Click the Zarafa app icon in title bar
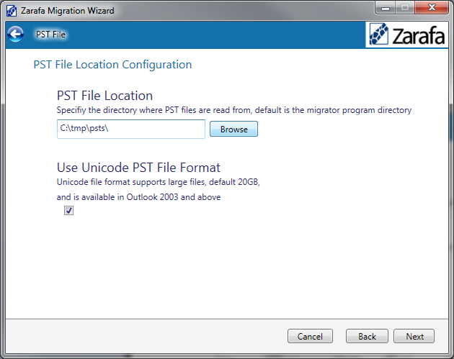454x359 pixels. click(12, 11)
